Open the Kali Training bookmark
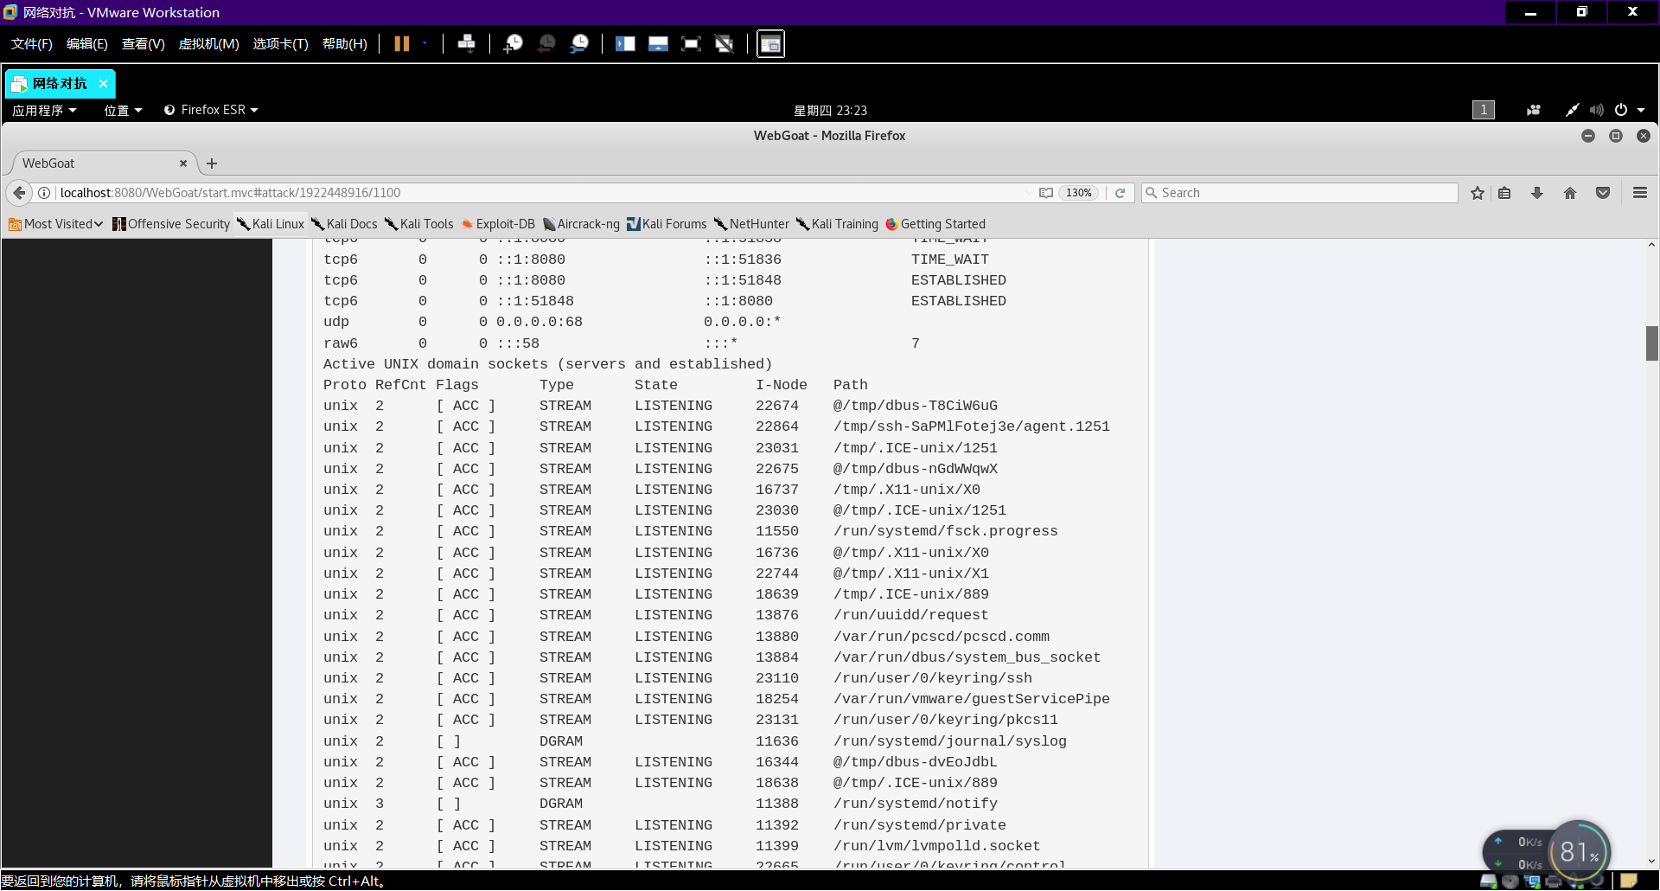The width and height of the screenshot is (1660, 891). [837, 224]
